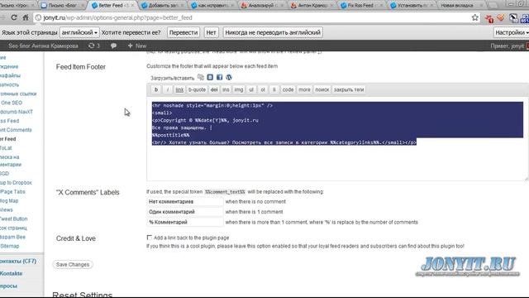The image size is (529, 298).
Task: Click Никогда не переводить английский button
Action: pyautogui.click(x=273, y=32)
